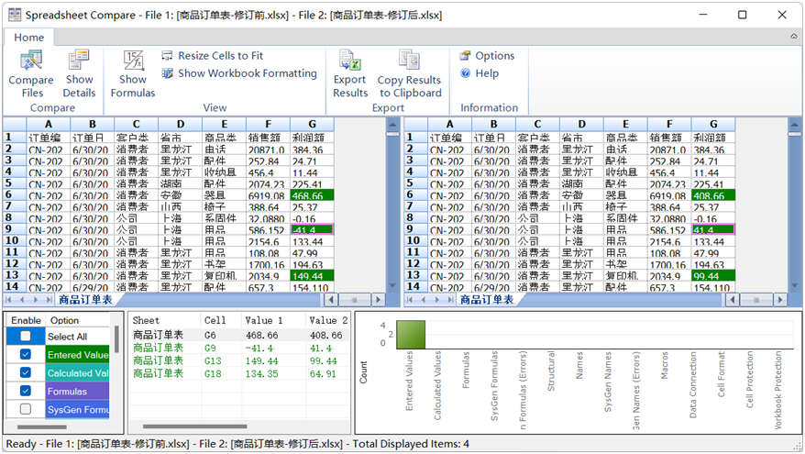805x454 pixels.
Task: Click the Compare Files icon
Action: (x=31, y=61)
